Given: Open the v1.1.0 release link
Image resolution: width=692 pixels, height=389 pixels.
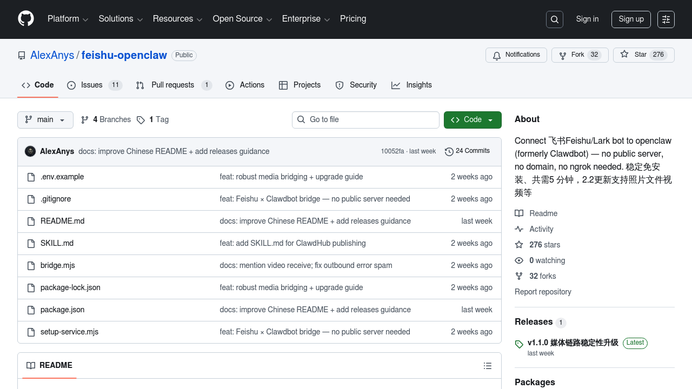Looking at the screenshot, I should [x=573, y=343].
